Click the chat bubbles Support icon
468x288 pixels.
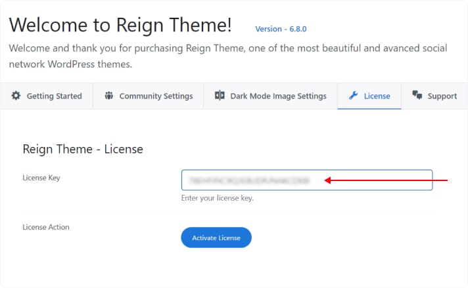417,96
